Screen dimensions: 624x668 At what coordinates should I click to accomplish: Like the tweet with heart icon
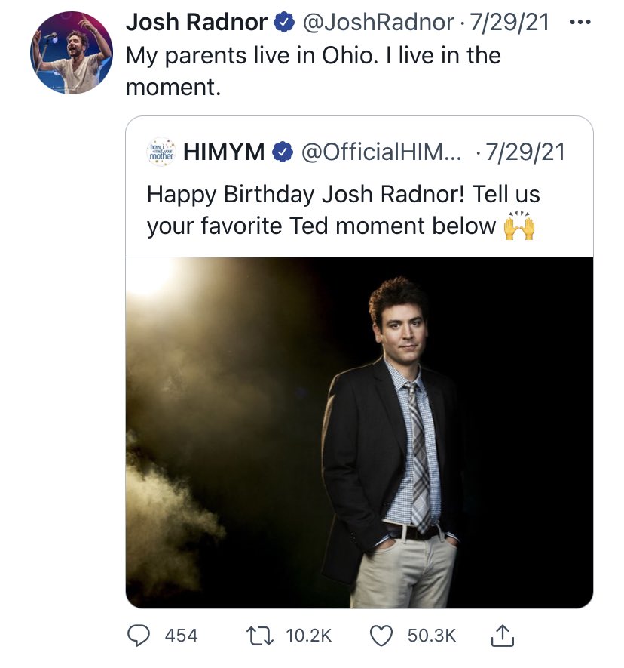pos(384,636)
